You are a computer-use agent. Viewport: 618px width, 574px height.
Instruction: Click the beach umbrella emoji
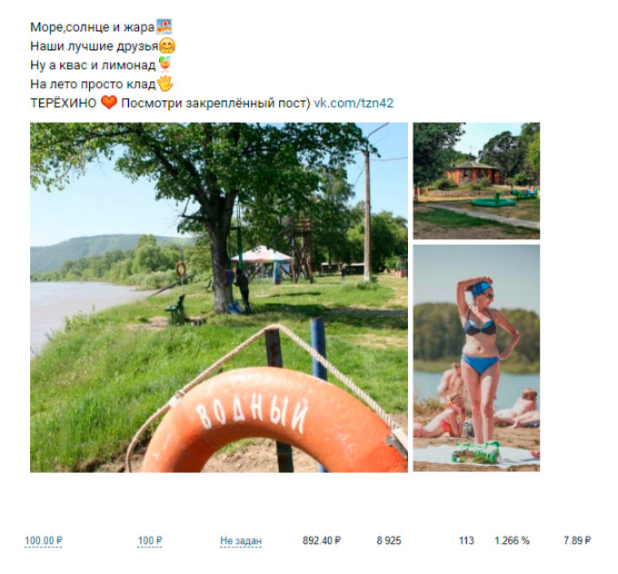164,26
